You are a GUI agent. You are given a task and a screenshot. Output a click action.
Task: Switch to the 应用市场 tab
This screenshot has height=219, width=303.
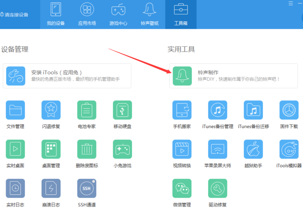click(87, 14)
